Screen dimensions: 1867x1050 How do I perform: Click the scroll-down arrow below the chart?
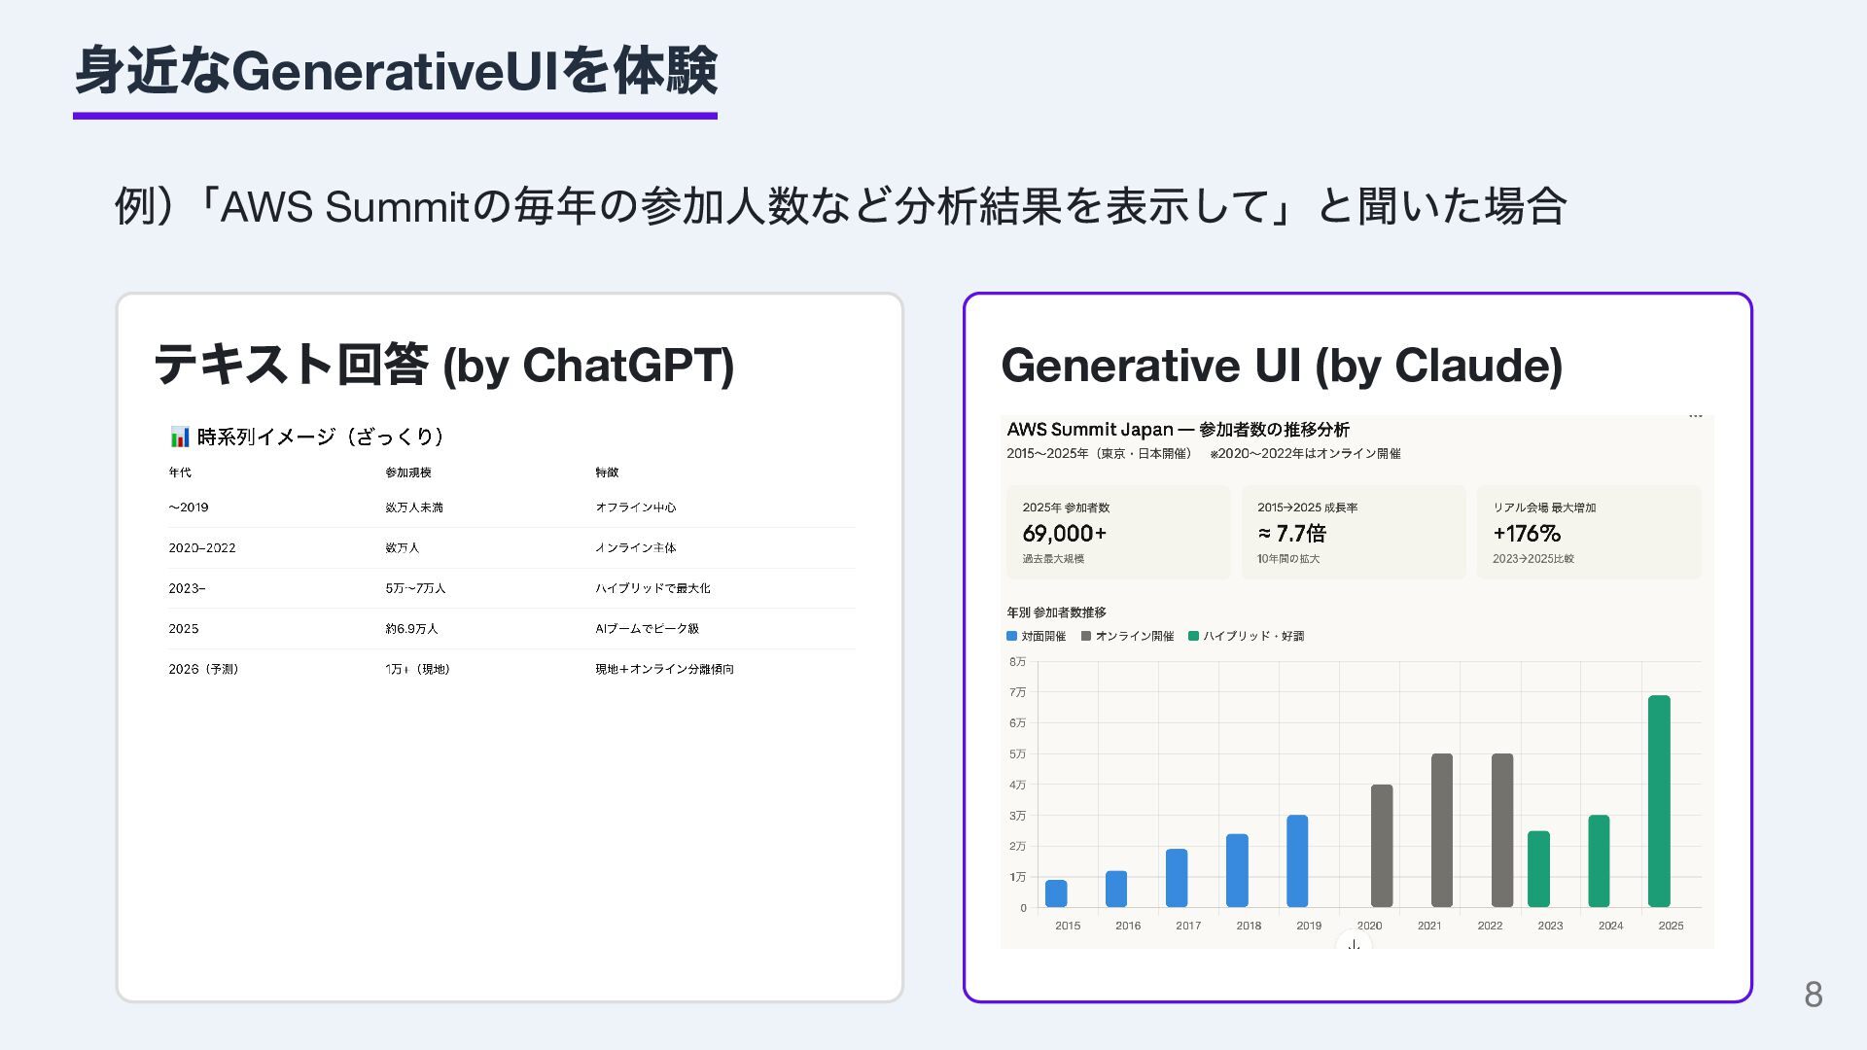1354,944
